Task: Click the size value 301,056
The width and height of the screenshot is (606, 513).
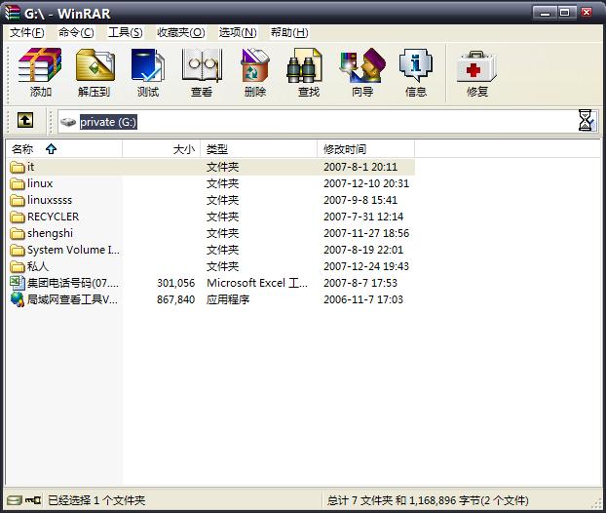Action: click(x=175, y=283)
